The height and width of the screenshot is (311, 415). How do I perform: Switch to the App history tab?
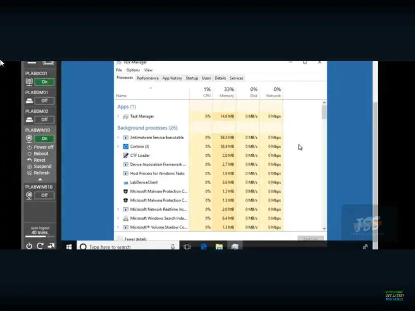click(x=172, y=78)
